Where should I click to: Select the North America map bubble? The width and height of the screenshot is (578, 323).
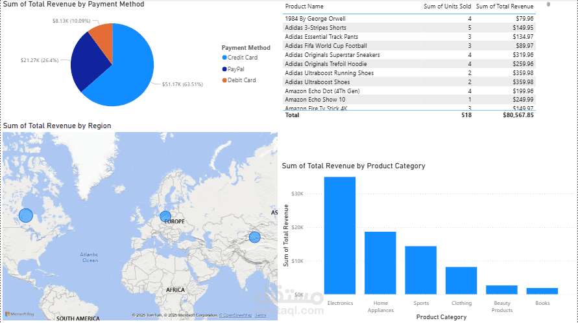click(x=25, y=216)
